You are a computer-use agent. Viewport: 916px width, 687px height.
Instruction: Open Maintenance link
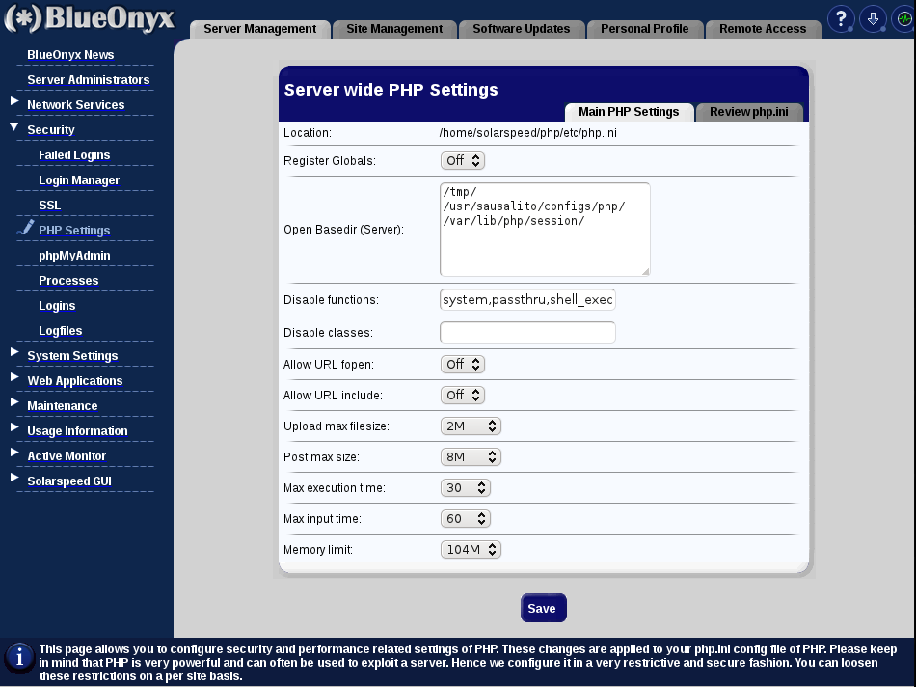coord(63,407)
